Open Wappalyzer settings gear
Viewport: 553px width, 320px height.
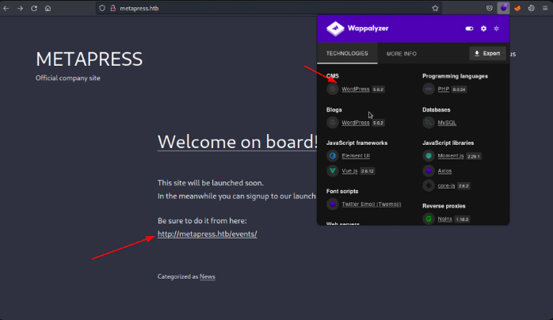483,29
